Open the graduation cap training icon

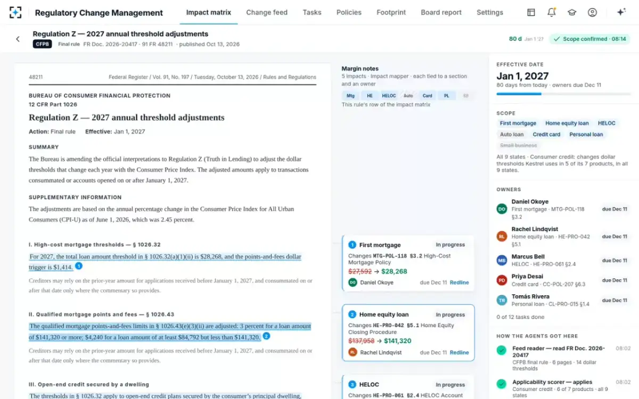pos(572,12)
